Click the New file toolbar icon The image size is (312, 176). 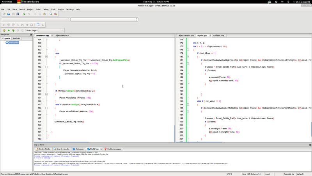tap(4, 14)
